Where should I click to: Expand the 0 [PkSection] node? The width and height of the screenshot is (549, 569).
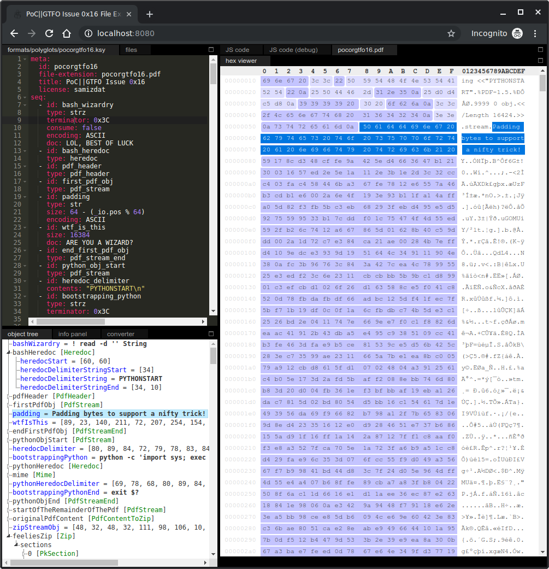coord(24,553)
